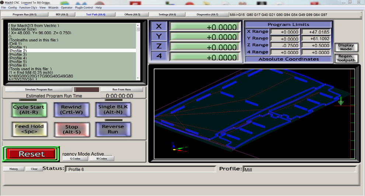Screen dimensions: 365x196
Task: Click the Regen. Toolpath button
Action: 346,59
